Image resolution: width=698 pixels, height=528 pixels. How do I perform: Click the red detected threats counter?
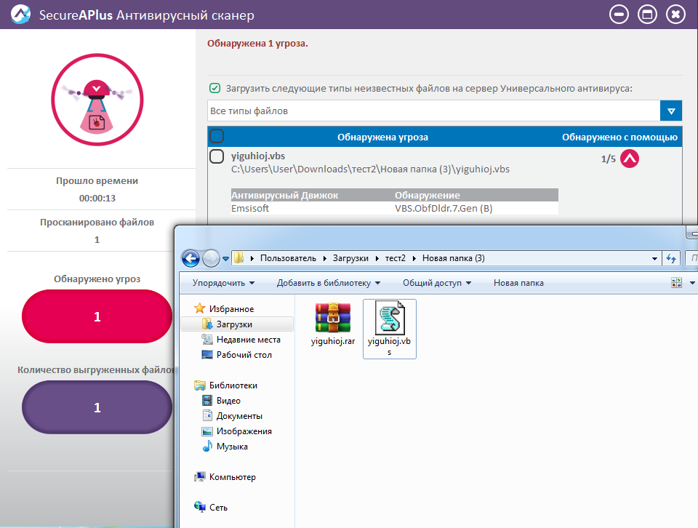(x=97, y=316)
